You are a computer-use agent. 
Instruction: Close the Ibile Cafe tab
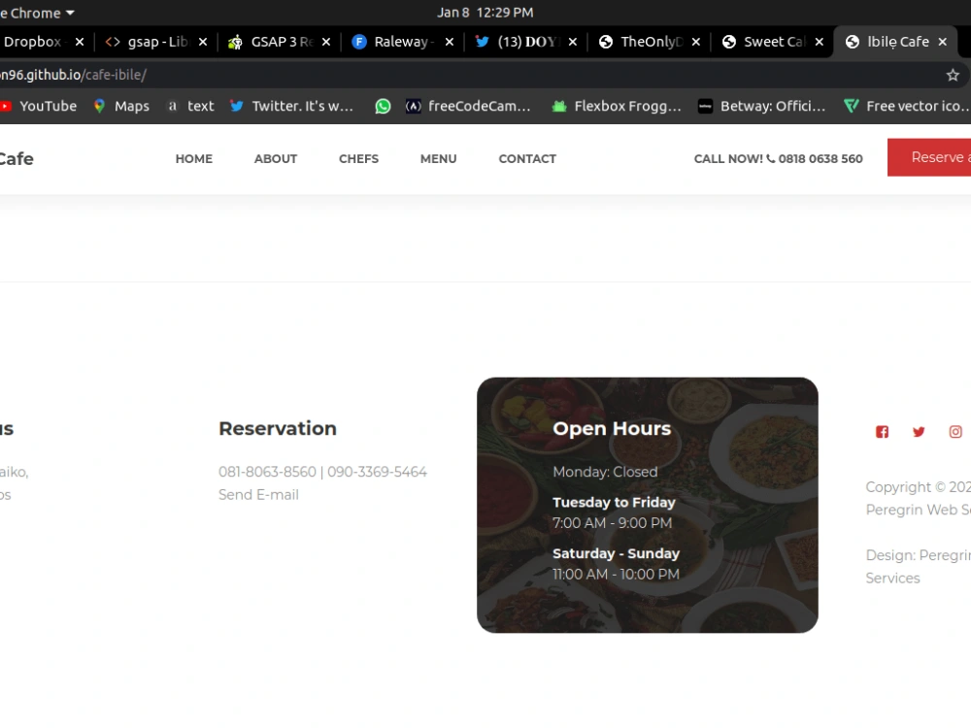coord(942,42)
